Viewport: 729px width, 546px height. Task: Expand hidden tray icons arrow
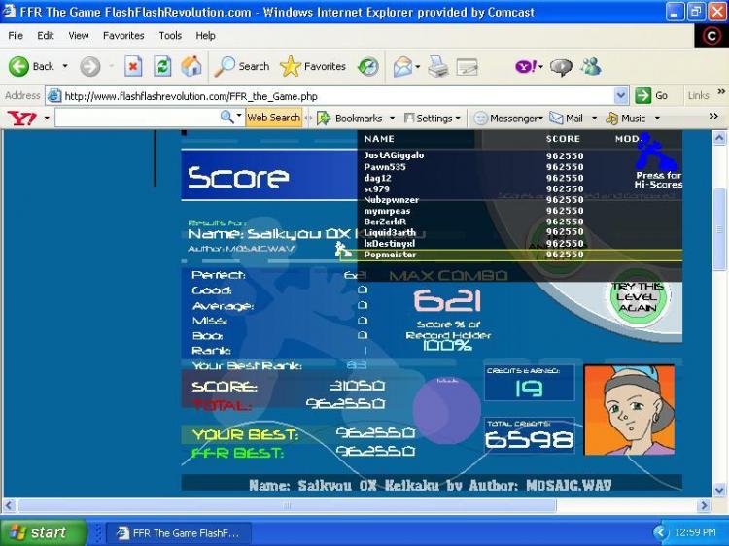pyautogui.click(x=659, y=532)
